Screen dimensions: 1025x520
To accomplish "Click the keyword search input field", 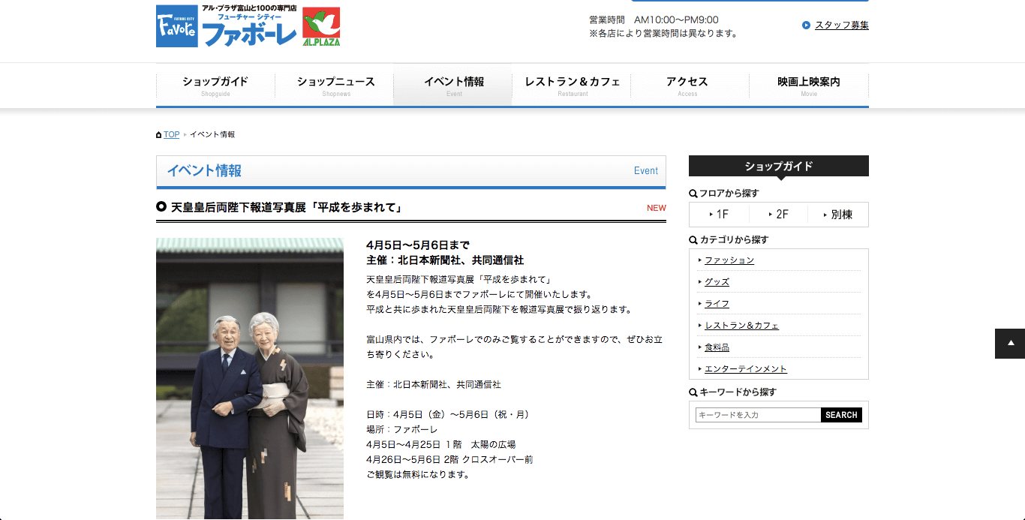I will point(758,415).
